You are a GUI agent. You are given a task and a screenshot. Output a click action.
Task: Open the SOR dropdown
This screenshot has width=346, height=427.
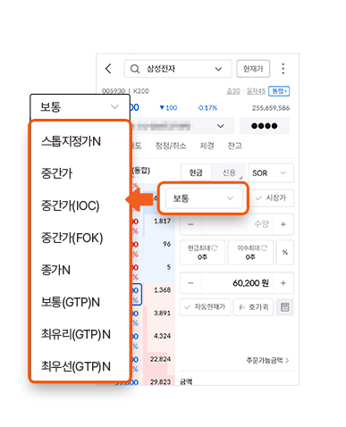tap(271, 172)
